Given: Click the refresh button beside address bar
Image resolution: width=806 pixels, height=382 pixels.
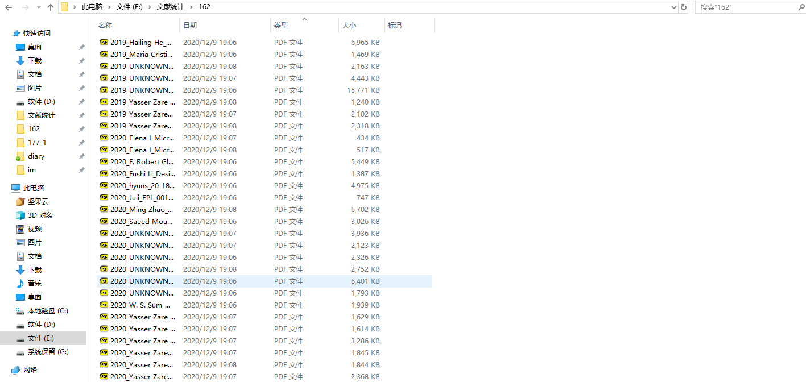Looking at the screenshot, I should 684,7.
